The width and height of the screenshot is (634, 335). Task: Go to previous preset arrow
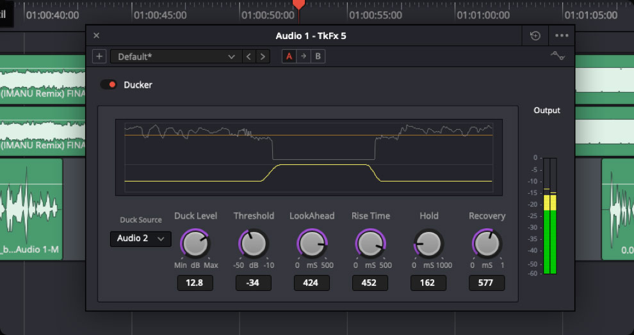click(249, 56)
